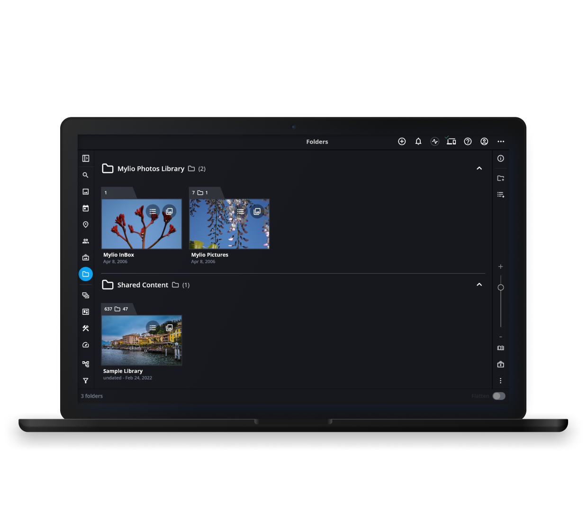587x516 pixels.
Task: Open the three-dots more menu in top bar
Action: click(501, 142)
